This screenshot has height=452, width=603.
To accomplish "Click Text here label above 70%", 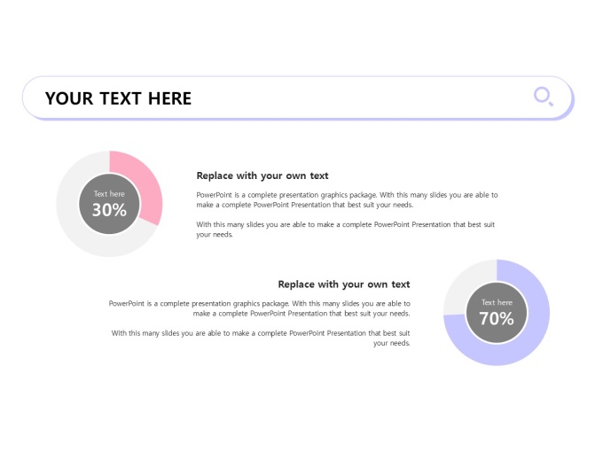I will [497, 302].
